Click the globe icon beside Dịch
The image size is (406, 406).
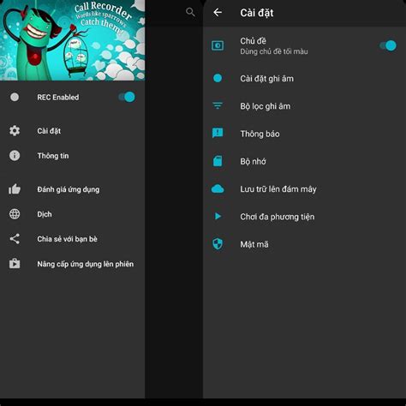pyautogui.click(x=15, y=214)
